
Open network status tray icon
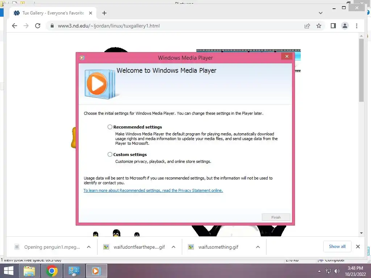tap(328, 271)
